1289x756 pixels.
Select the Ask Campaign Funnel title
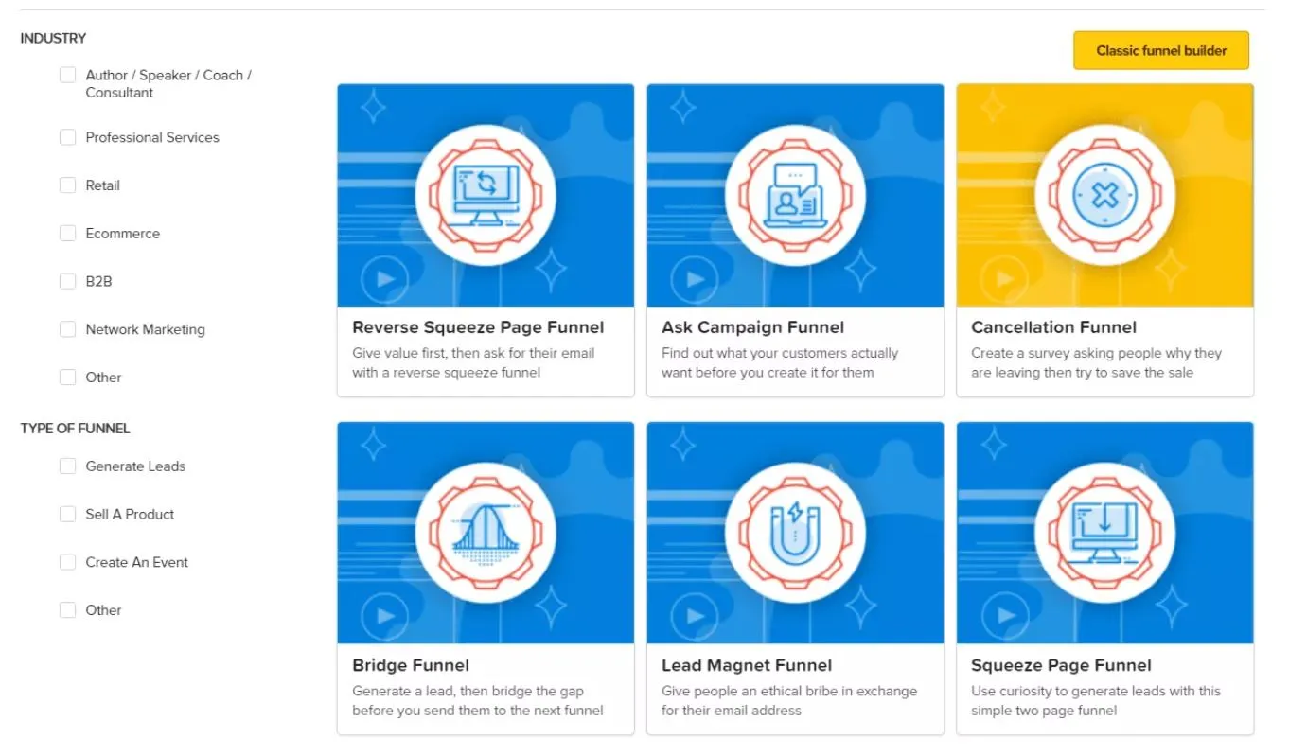(x=753, y=327)
